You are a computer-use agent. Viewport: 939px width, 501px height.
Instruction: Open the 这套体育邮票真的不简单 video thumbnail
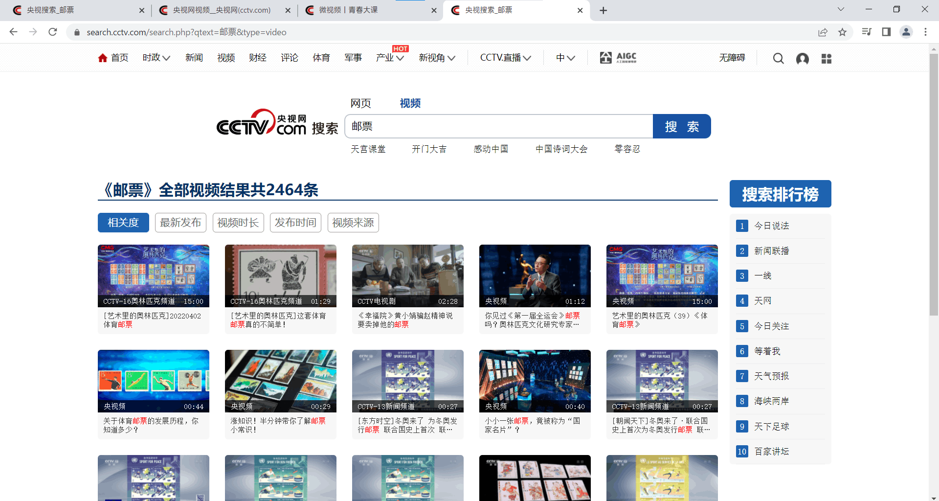point(281,276)
